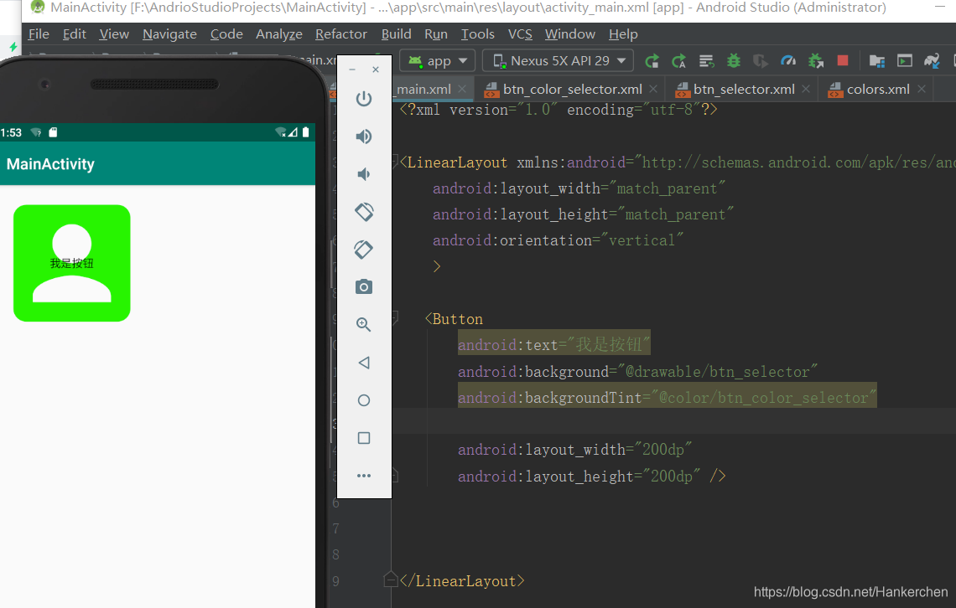Rotate the emulator right
The width and height of the screenshot is (956, 608).
(364, 250)
